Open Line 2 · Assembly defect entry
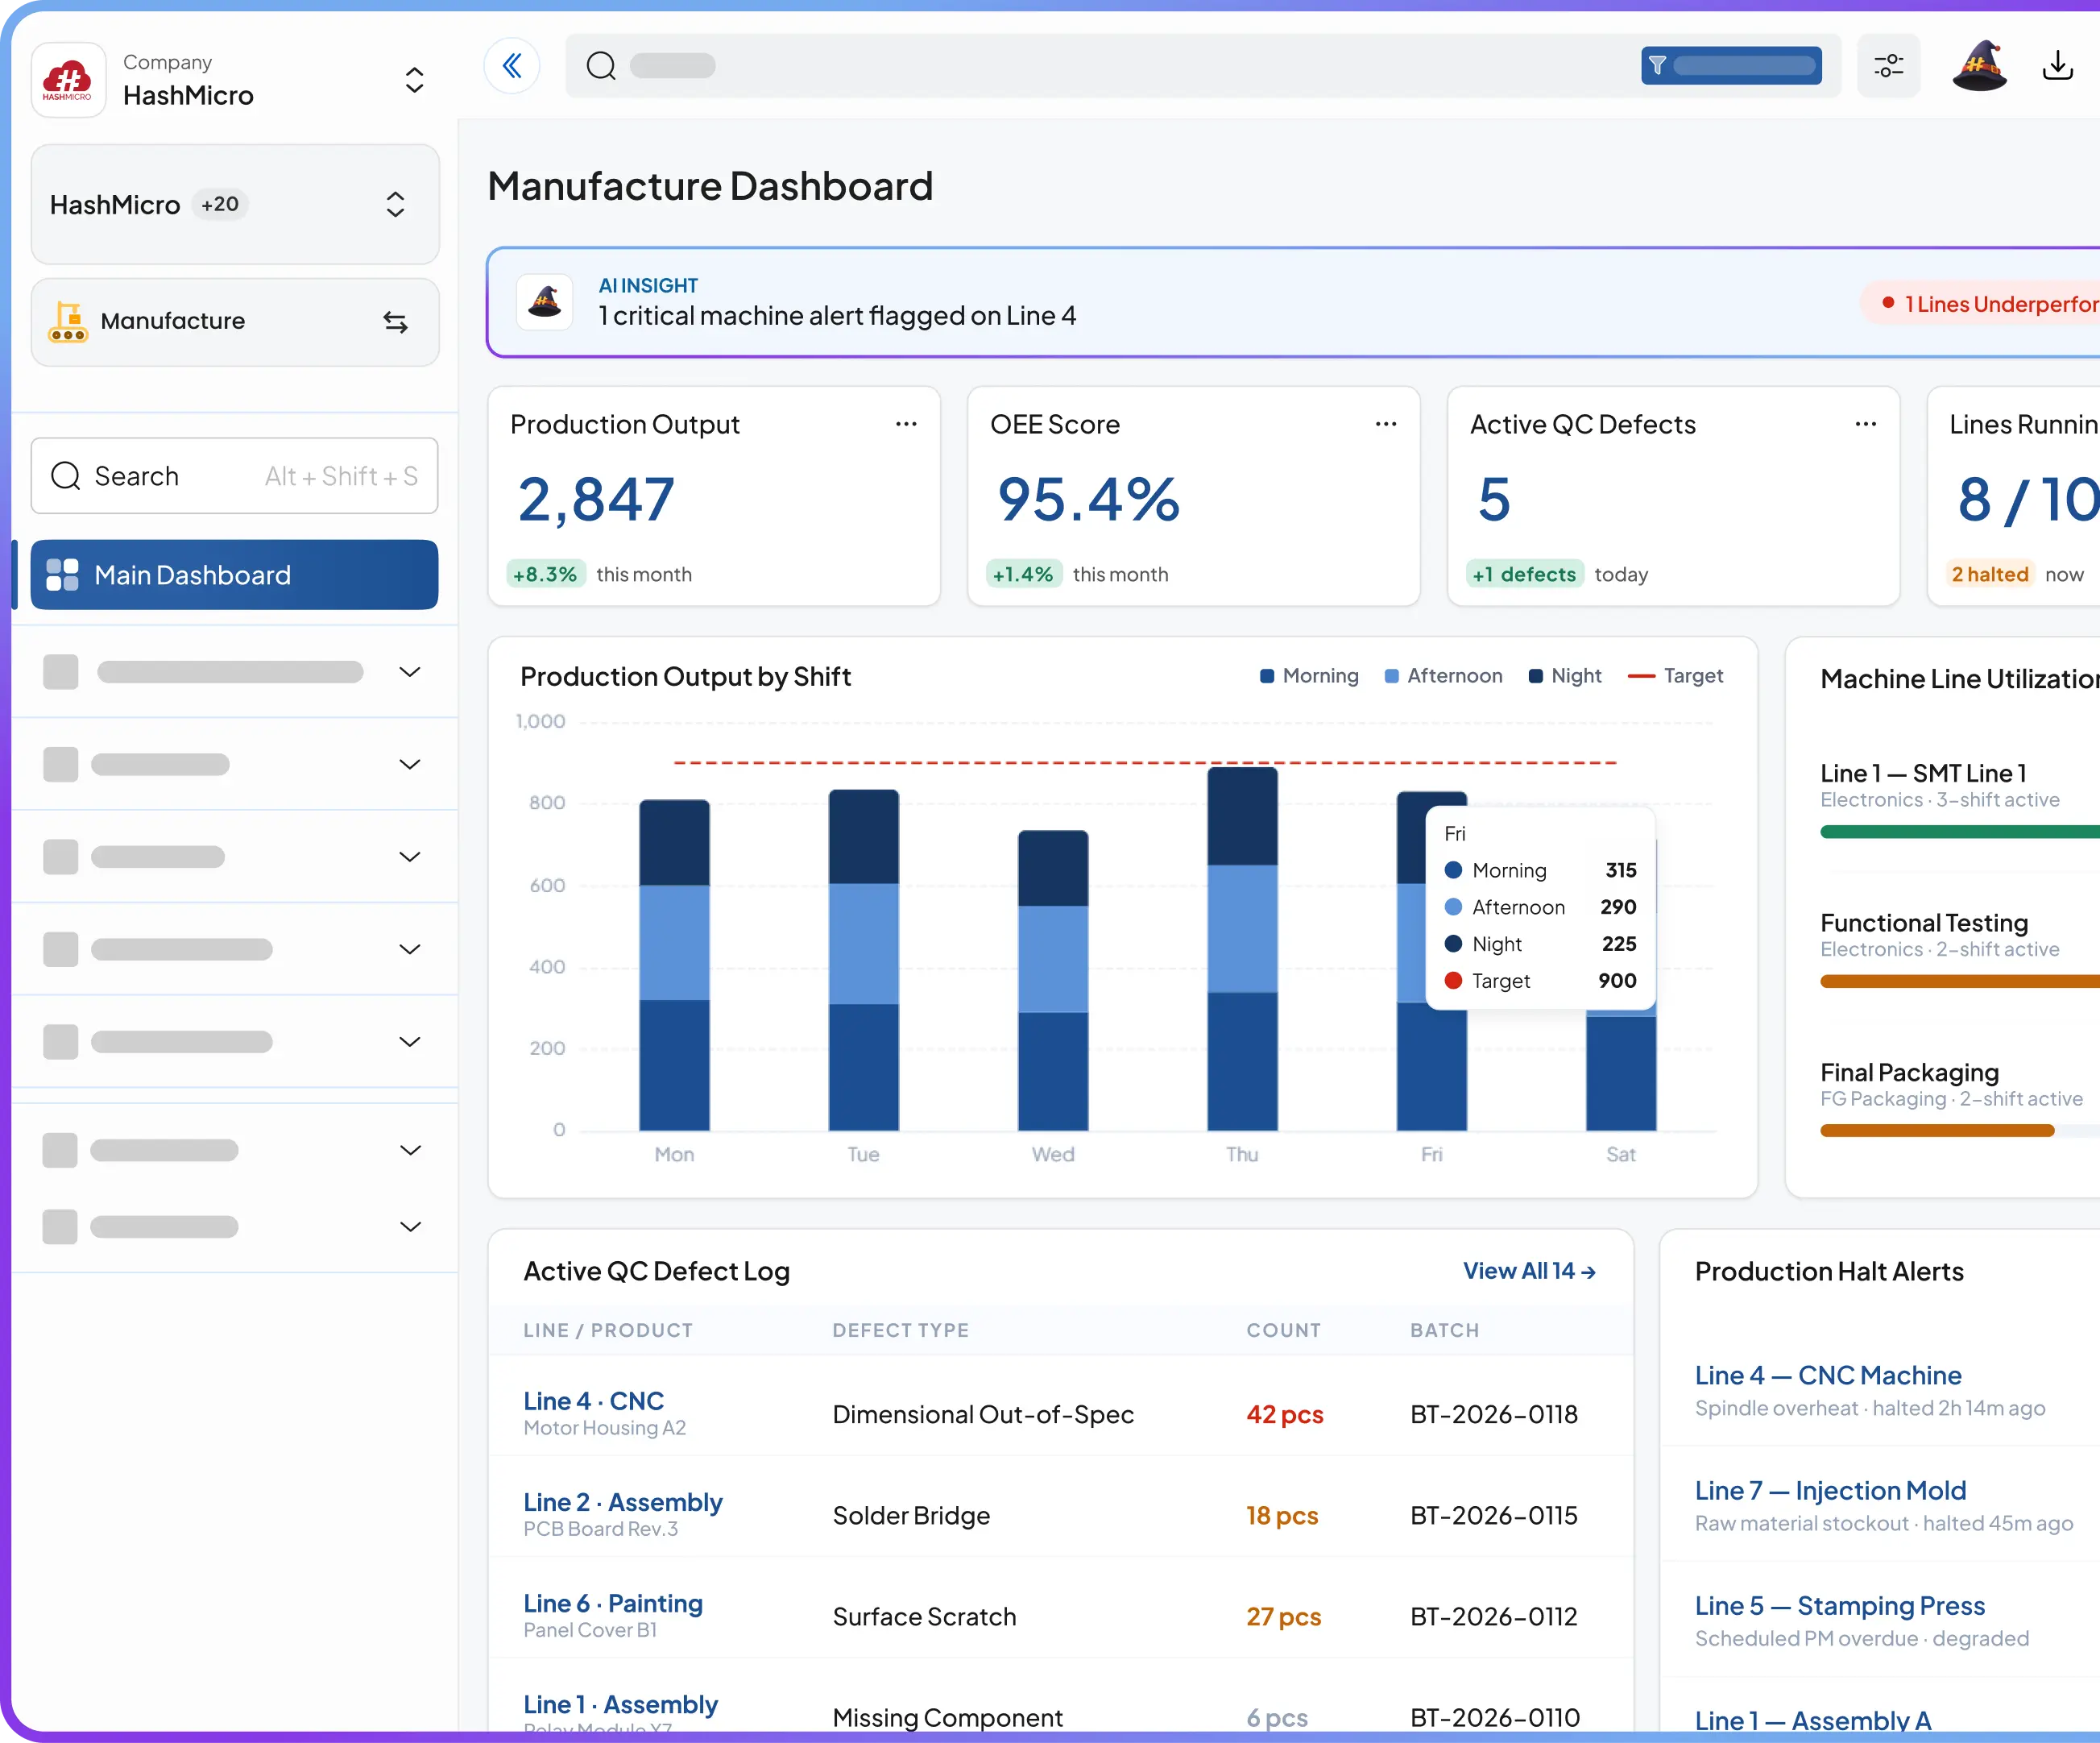This screenshot has height=1743, width=2100. point(623,1502)
